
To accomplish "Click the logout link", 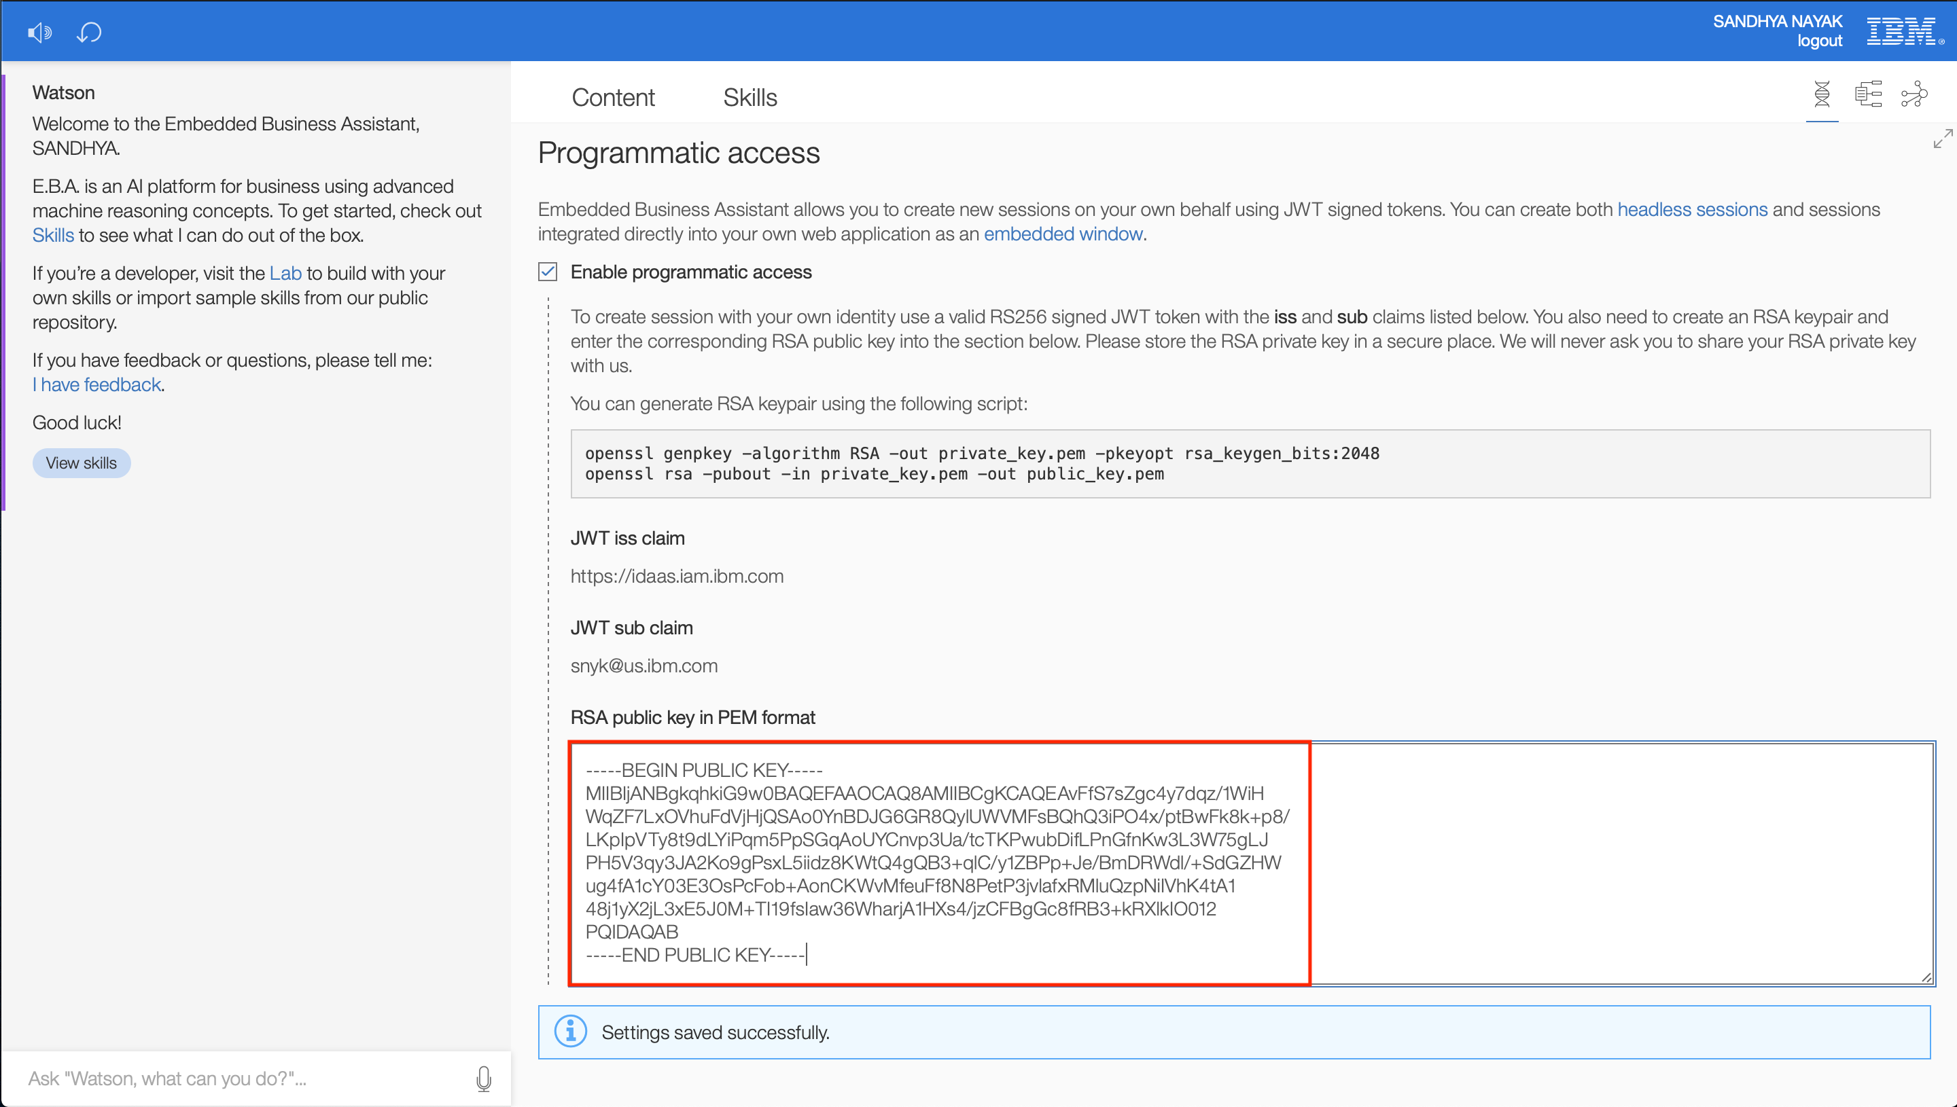I will coord(1819,42).
